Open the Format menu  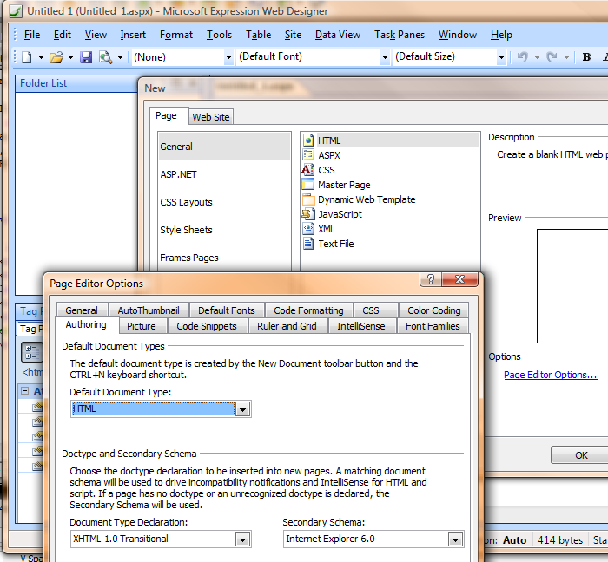click(176, 35)
